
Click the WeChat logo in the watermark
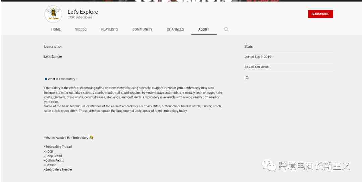click(269, 165)
